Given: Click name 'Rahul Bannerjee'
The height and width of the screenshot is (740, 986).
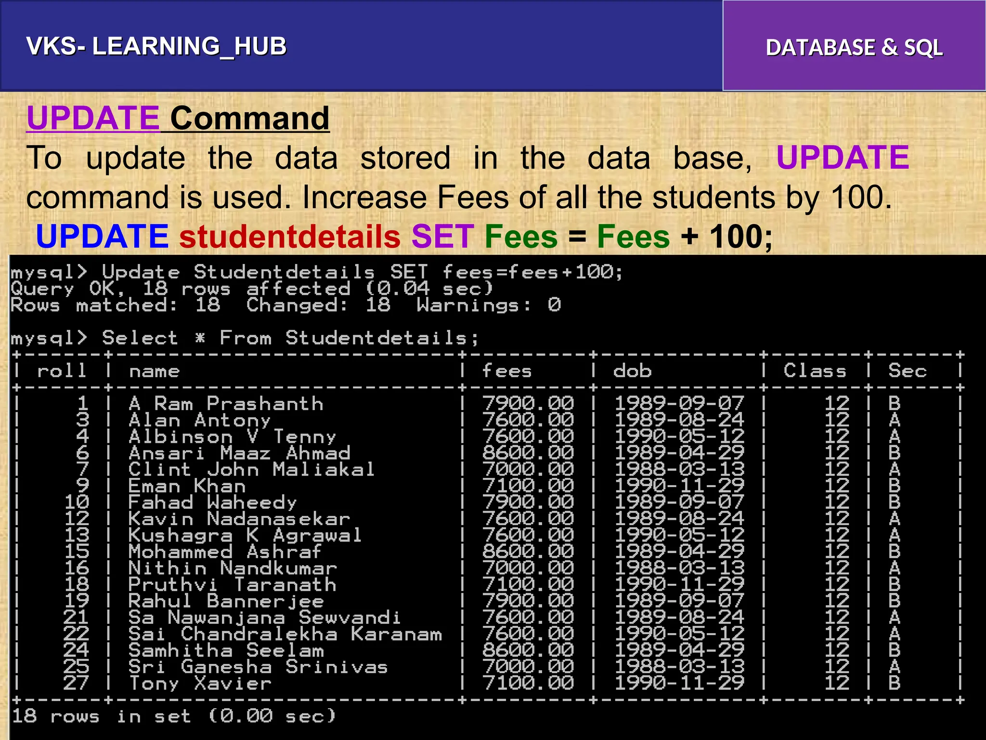Looking at the screenshot, I should coord(226,601).
